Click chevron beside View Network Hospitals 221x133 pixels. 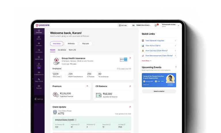175,41
